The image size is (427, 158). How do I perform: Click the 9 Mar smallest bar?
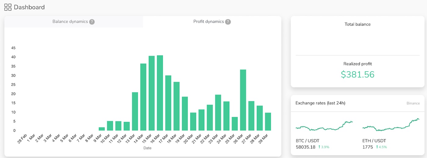pos(102,129)
